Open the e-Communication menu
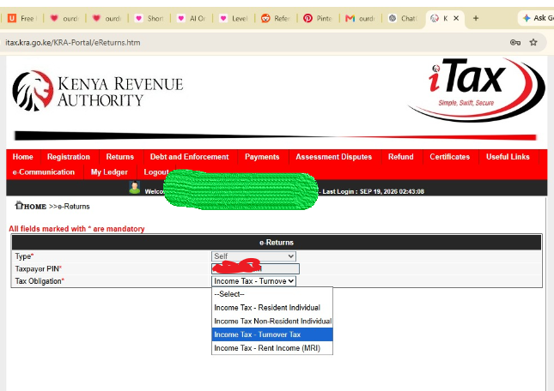Viewport: 554px width, 391px height. (44, 172)
